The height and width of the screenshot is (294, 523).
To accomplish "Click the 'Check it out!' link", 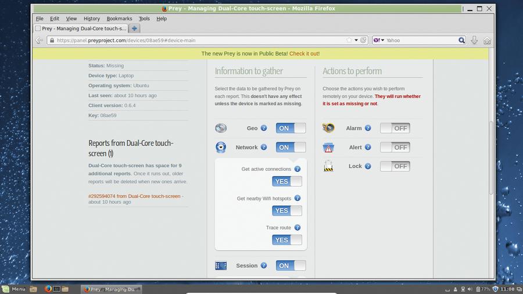I will [304, 53].
